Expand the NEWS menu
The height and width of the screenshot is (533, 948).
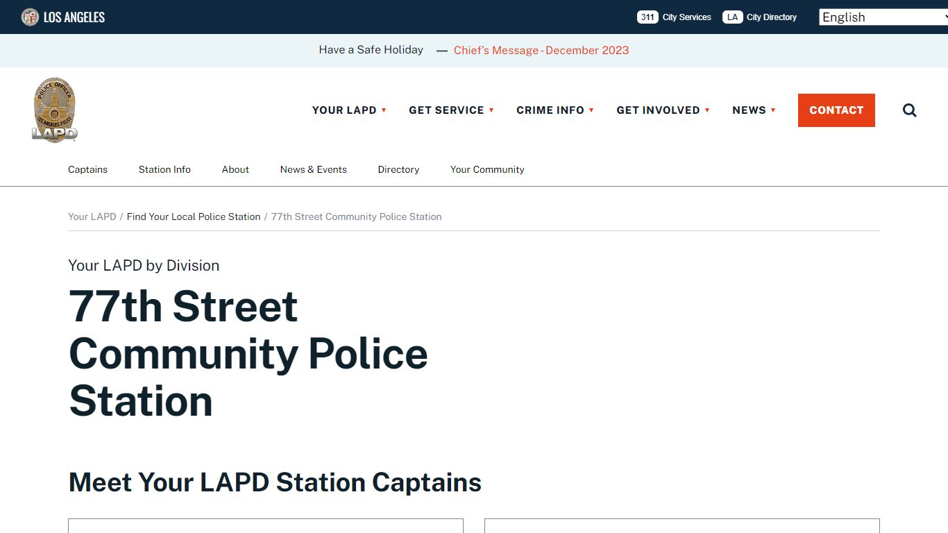point(754,110)
